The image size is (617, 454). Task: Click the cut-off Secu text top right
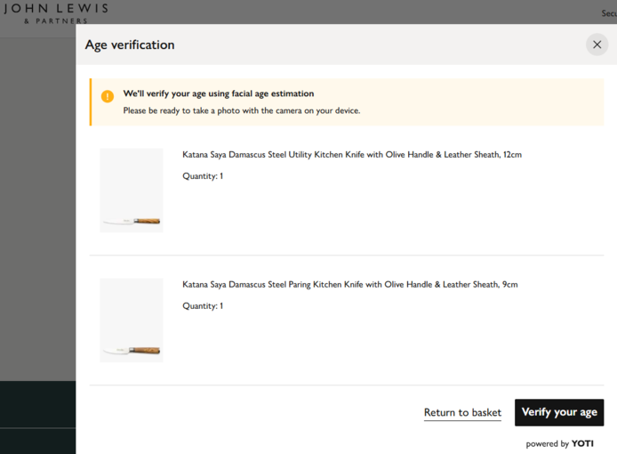608,13
